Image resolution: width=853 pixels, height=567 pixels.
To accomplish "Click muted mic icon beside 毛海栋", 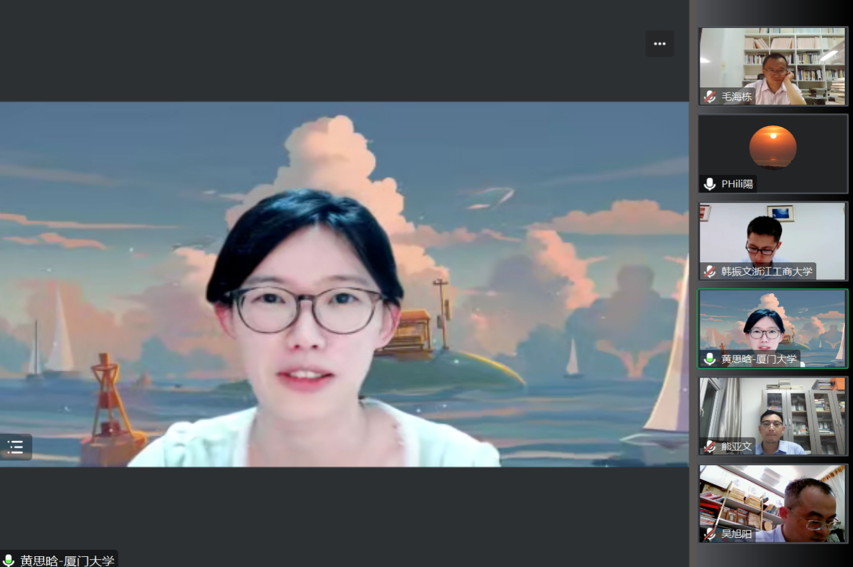I will click(x=710, y=97).
